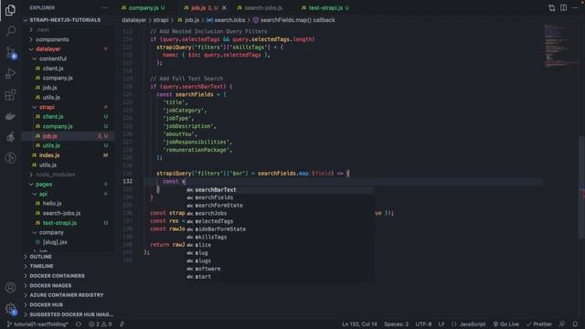Viewport: 585px width, 329px height.
Task: Open the Accounts menu icon
Action: coord(10,287)
